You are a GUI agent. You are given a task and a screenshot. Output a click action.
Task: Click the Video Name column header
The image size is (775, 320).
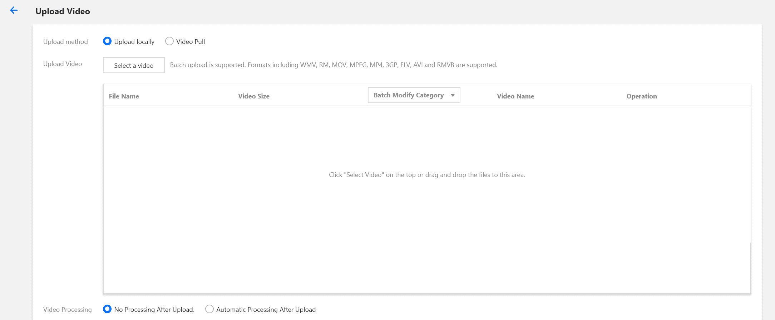[x=515, y=96]
